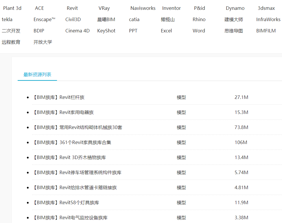Select the catia category link
This screenshot has width=282, height=223.
click(134, 19)
